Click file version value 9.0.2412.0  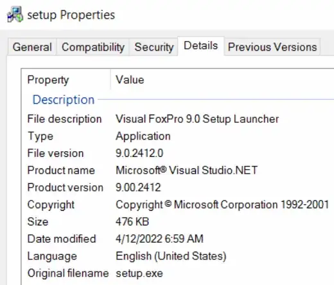click(x=139, y=153)
